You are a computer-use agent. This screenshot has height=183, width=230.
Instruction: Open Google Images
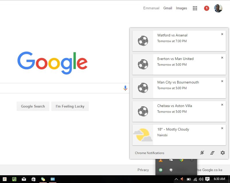181,8
